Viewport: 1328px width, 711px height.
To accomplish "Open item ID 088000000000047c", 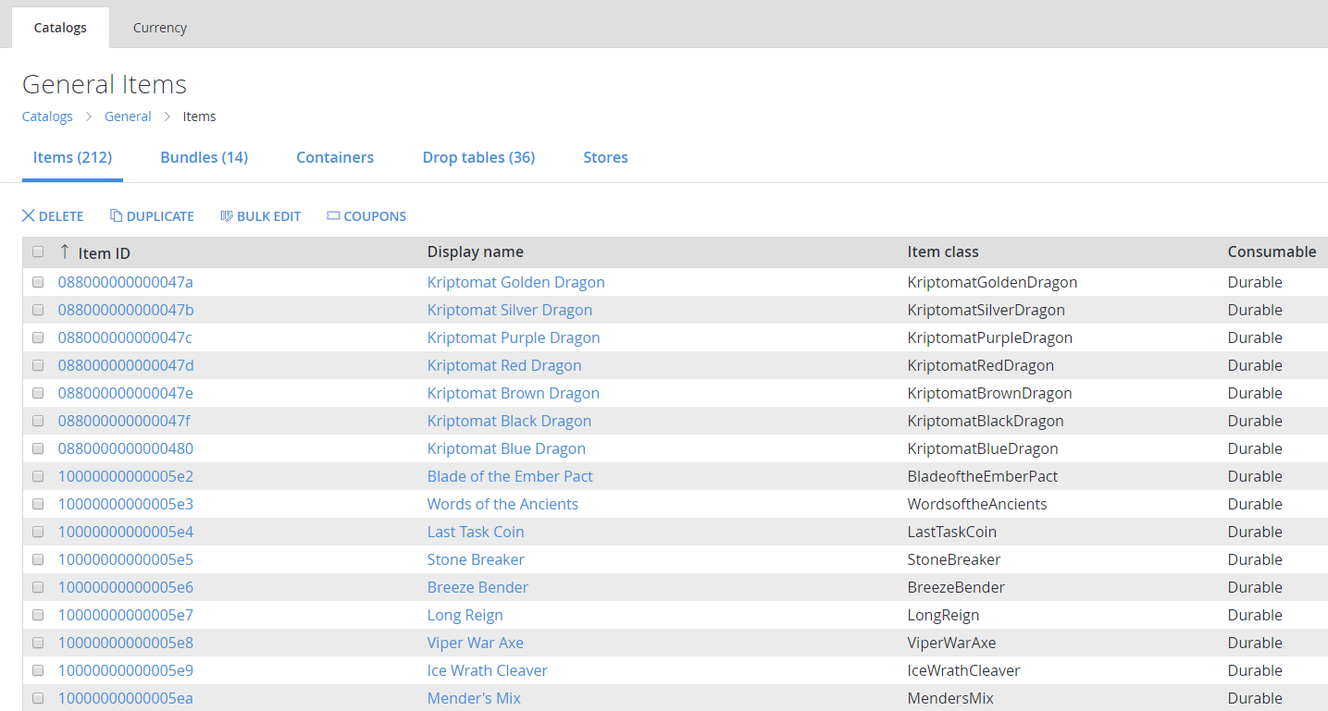I will [125, 337].
